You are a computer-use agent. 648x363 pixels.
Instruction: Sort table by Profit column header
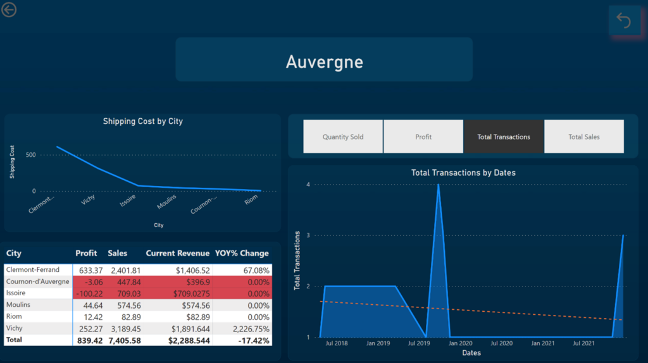pyautogui.click(x=86, y=253)
